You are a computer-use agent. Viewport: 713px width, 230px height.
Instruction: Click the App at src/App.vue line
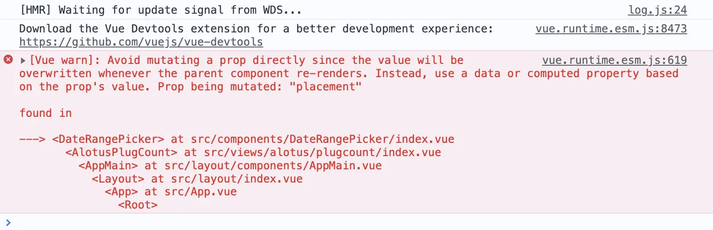click(170, 192)
